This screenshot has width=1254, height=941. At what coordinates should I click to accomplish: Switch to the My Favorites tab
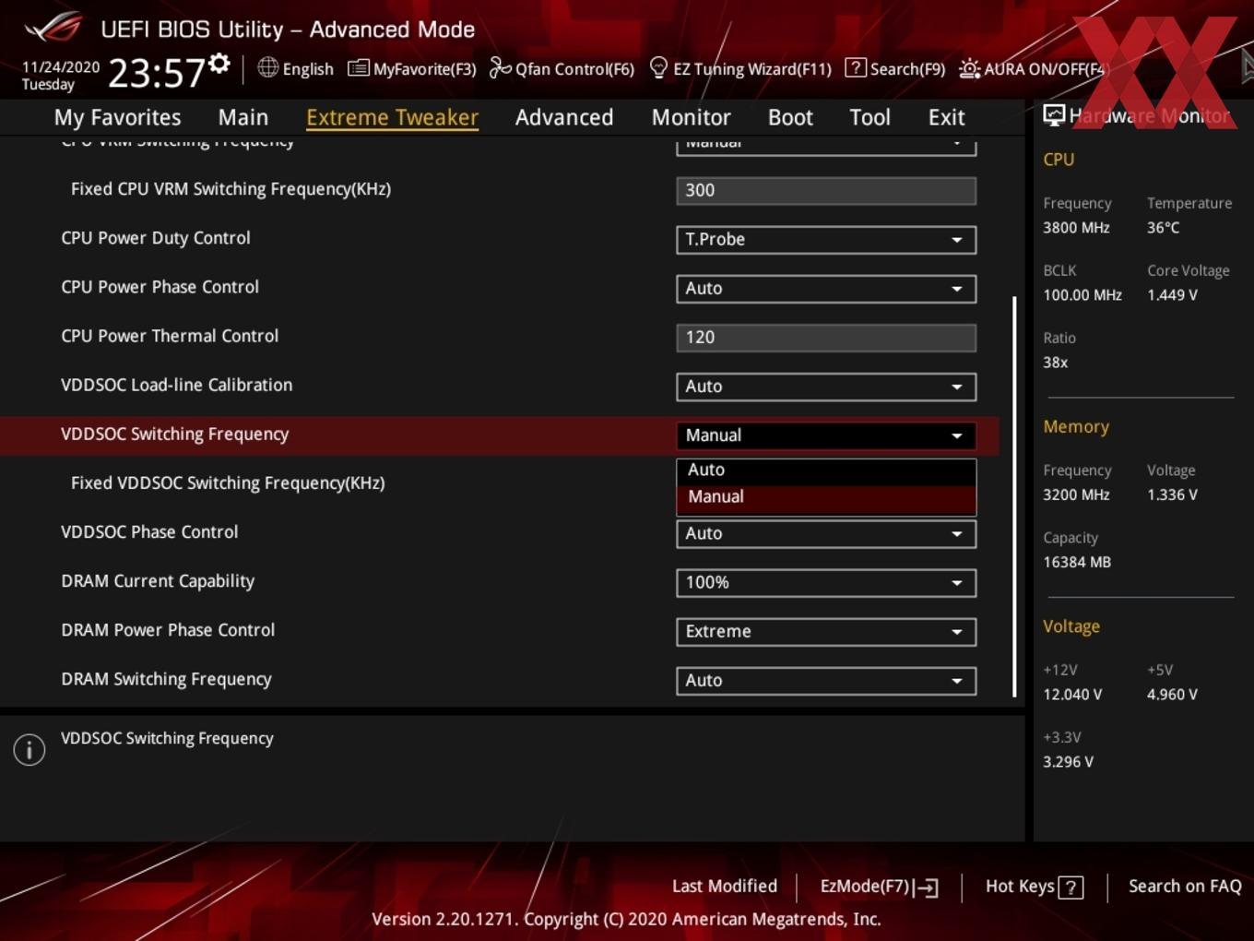[x=117, y=117]
